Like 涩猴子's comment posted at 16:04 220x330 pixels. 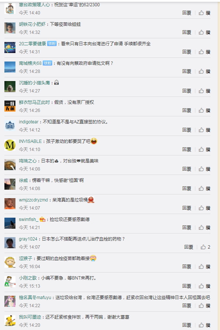pos(204,267)
